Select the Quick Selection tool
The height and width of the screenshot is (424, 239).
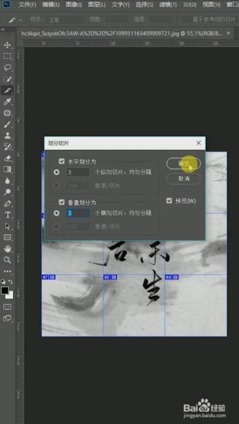point(7,79)
